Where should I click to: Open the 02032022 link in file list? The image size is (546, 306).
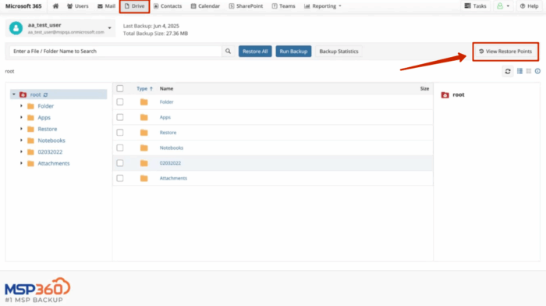tap(170, 163)
